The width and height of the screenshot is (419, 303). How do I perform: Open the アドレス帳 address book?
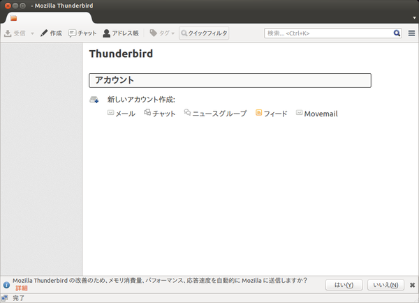point(121,33)
